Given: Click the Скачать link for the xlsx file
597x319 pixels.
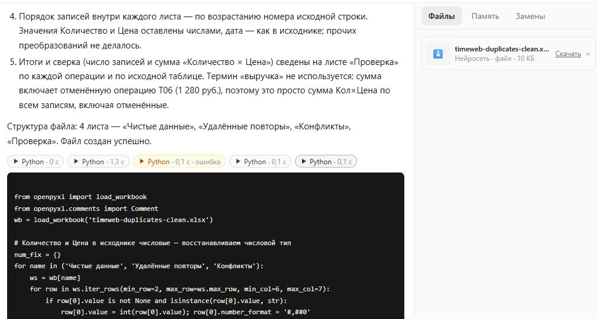Looking at the screenshot, I should click(567, 54).
